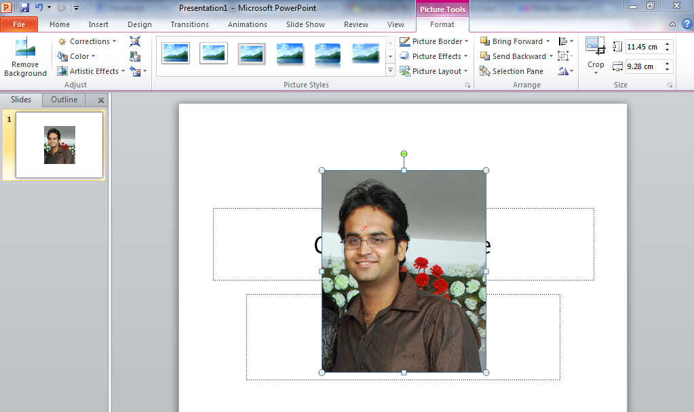The width and height of the screenshot is (694, 412).
Task: Switch to the Slide Show tab
Action: (305, 24)
